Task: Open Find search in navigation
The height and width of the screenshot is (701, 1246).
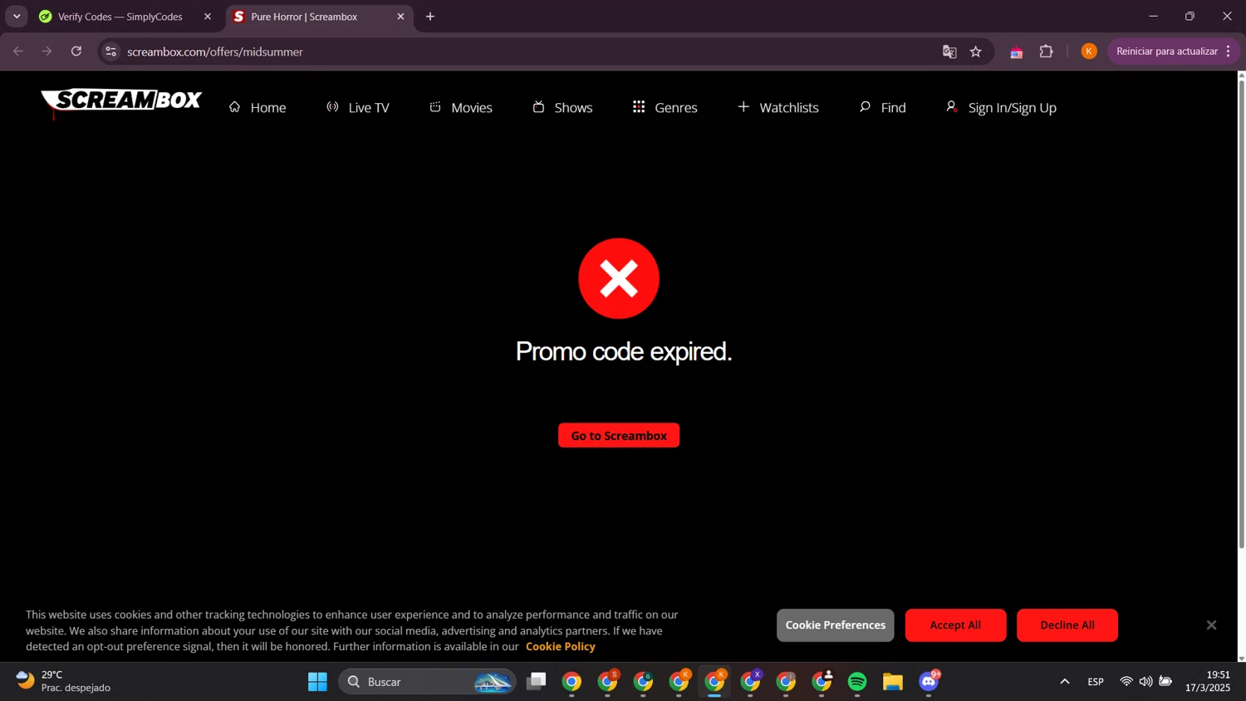Action: (882, 107)
